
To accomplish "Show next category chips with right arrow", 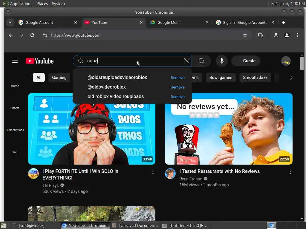I will [291, 78].
